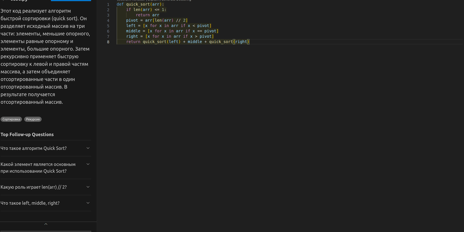464x232 pixels.
Task: Select the "Рекурсия" tag
Action: (x=33, y=119)
